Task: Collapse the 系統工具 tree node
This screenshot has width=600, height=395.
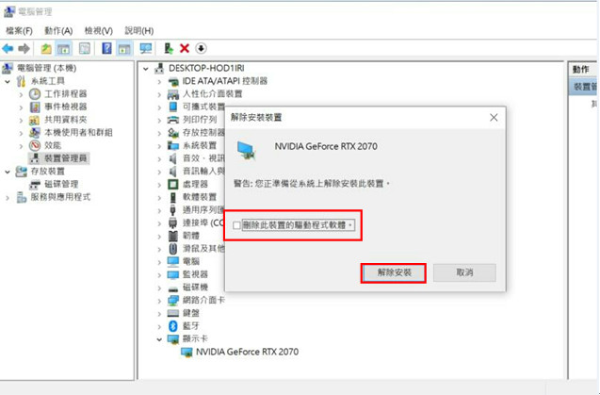Action: coord(8,81)
